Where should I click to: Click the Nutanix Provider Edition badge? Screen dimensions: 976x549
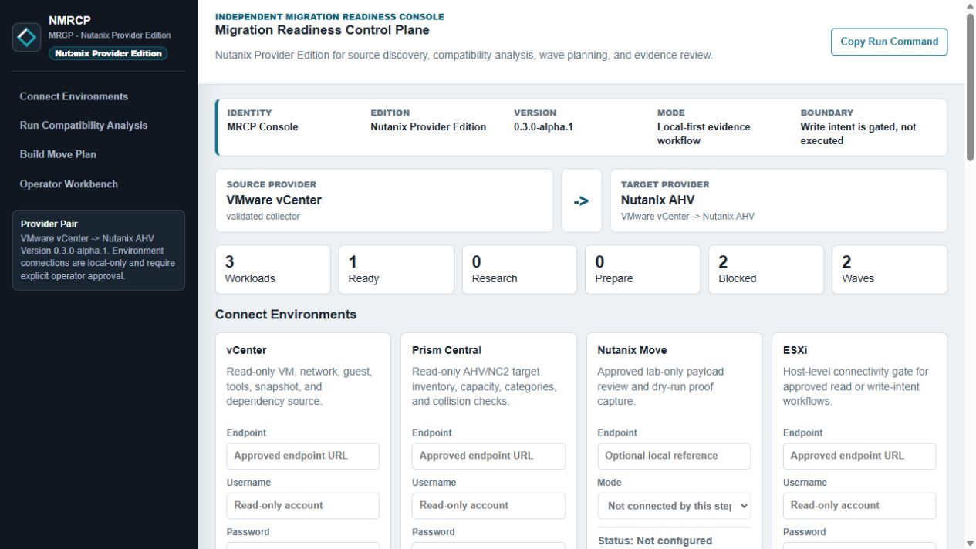(x=108, y=53)
